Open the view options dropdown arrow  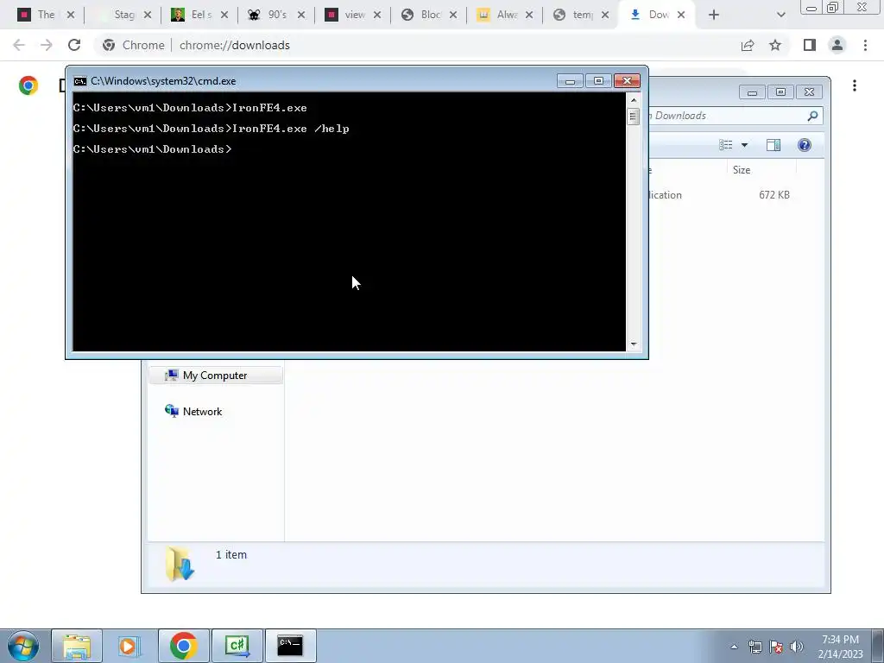point(744,145)
